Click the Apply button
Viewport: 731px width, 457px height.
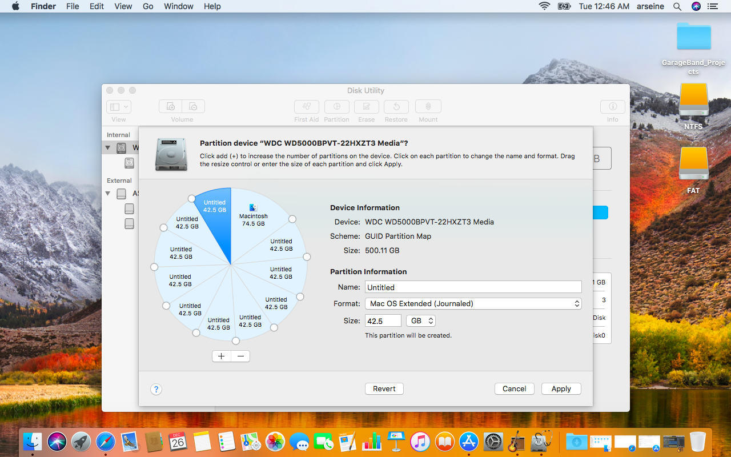[x=561, y=389]
